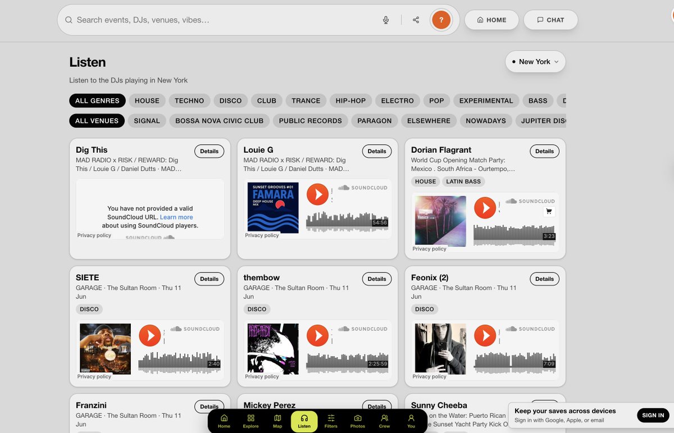Filter by ELSEWHERE venue

(x=429, y=121)
